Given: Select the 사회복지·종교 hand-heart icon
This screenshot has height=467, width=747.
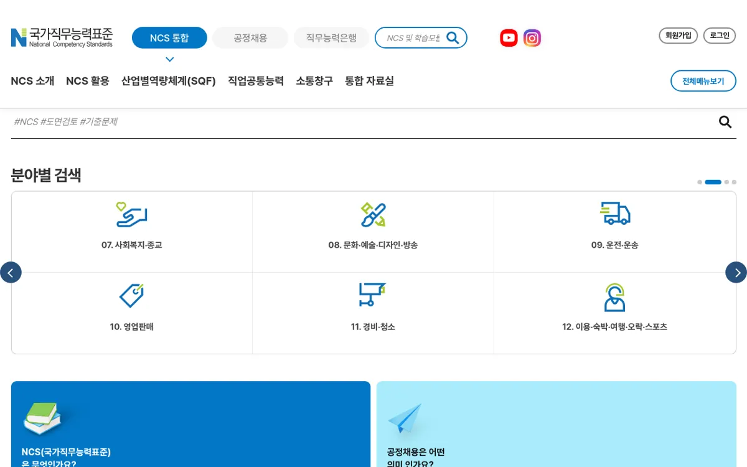Looking at the screenshot, I should [131, 215].
